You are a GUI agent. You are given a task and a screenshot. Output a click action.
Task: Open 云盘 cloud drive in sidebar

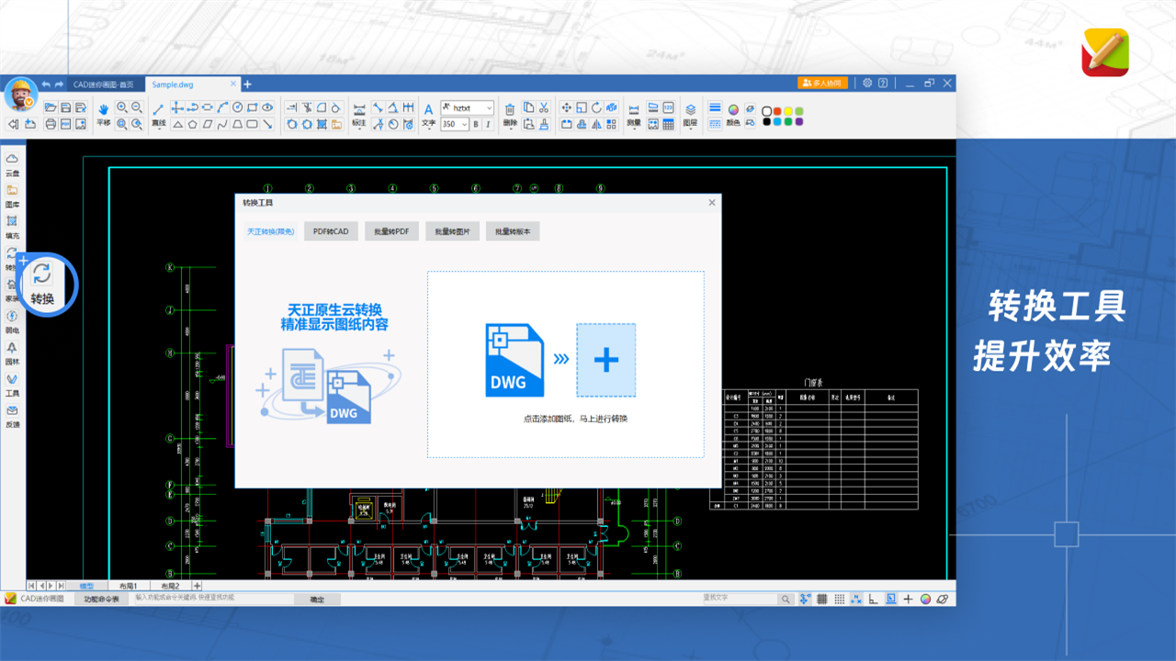click(12, 163)
